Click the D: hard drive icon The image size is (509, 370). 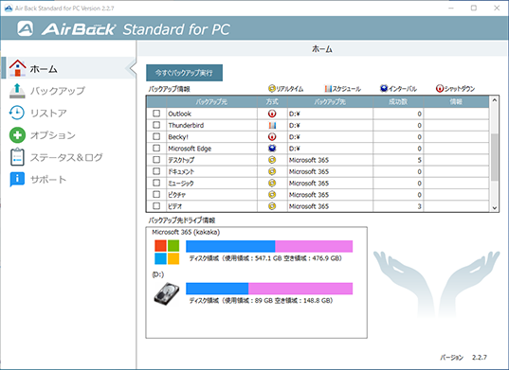(x=167, y=293)
